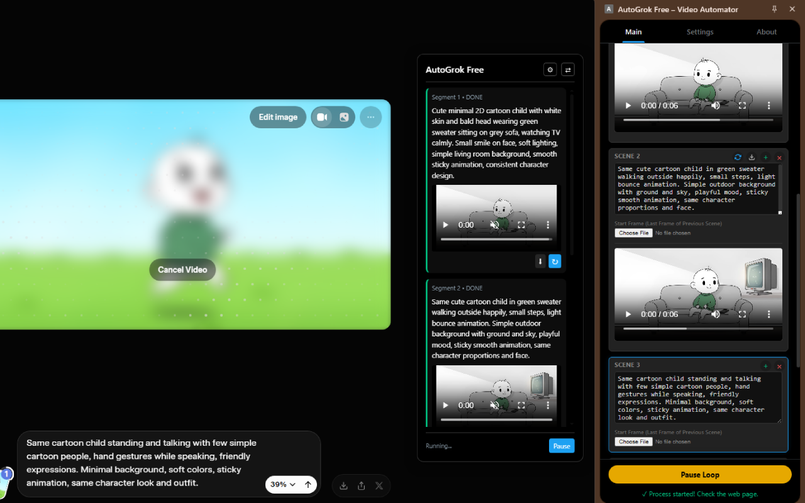Click the Edit image button
805x503 pixels.
278,117
